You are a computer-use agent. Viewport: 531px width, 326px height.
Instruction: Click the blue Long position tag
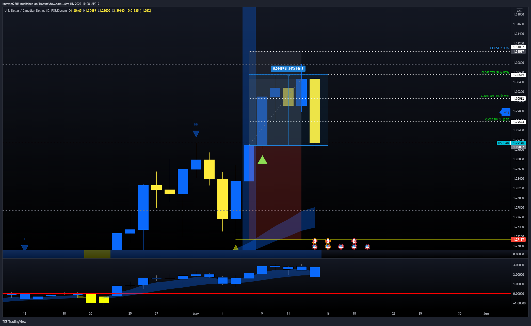(x=505, y=112)
